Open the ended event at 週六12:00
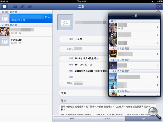 [26, 32]
